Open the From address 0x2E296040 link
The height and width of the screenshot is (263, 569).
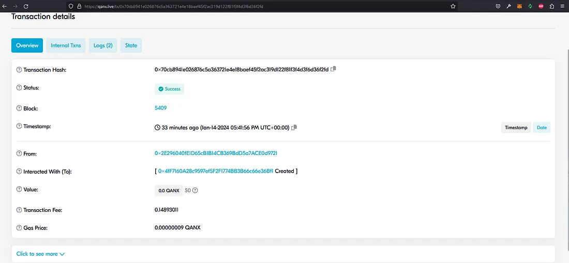click(219, 153)
